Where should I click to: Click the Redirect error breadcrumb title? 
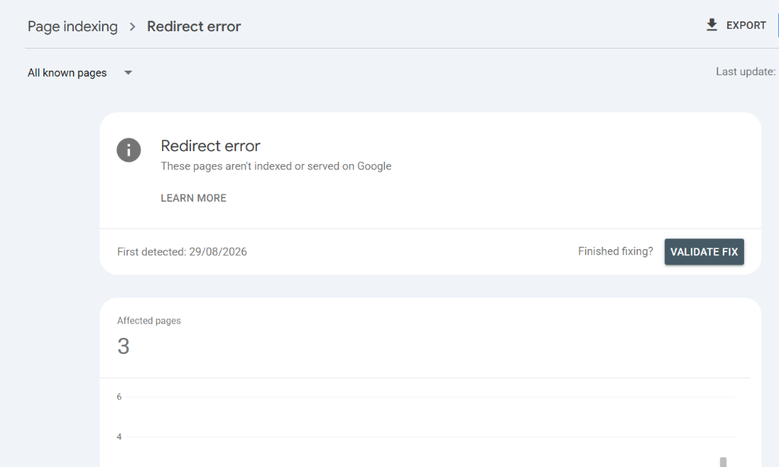(194, 27)
